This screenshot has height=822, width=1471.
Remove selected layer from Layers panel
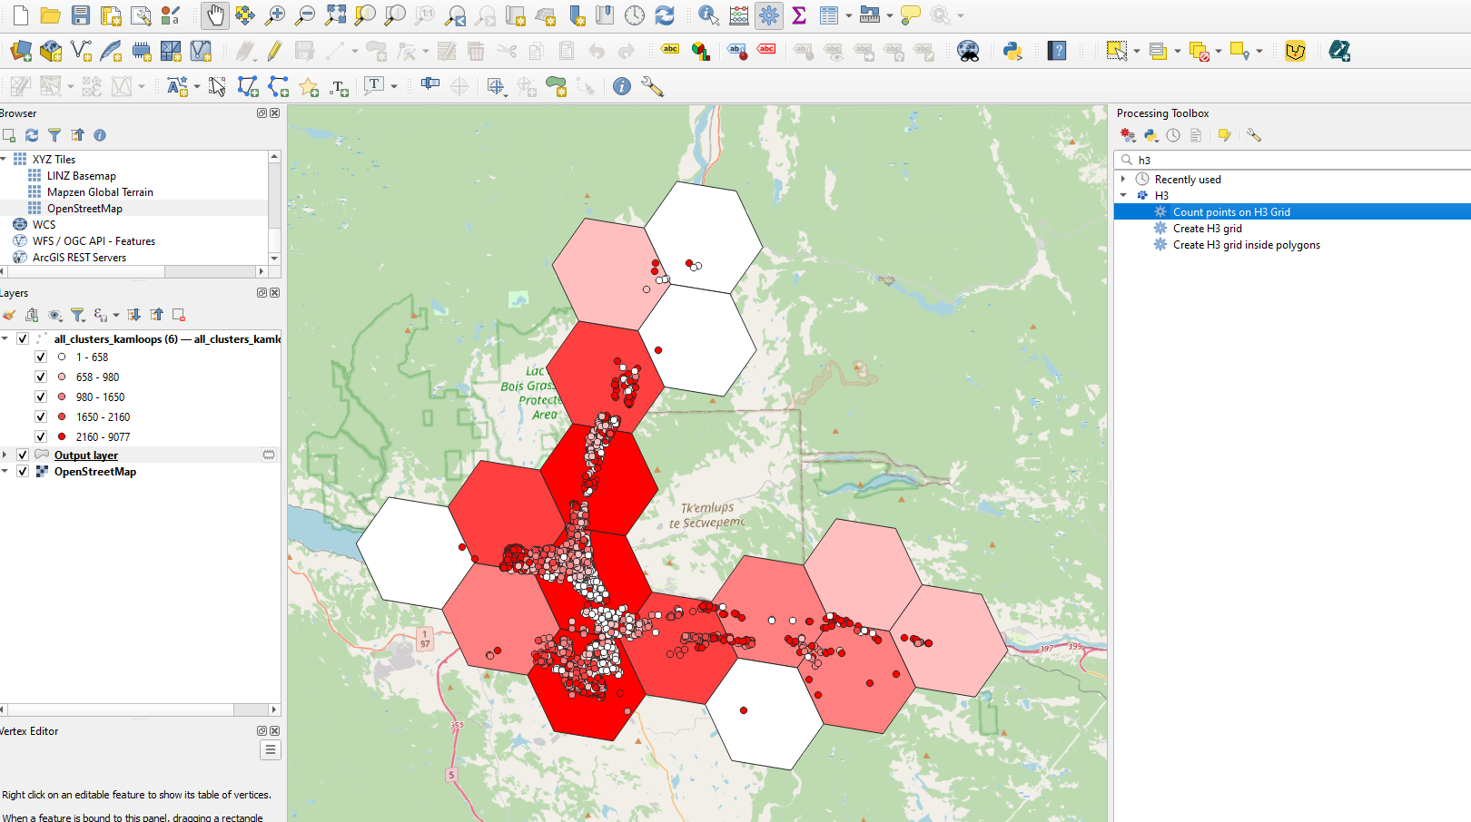click(x=179, y=315)
